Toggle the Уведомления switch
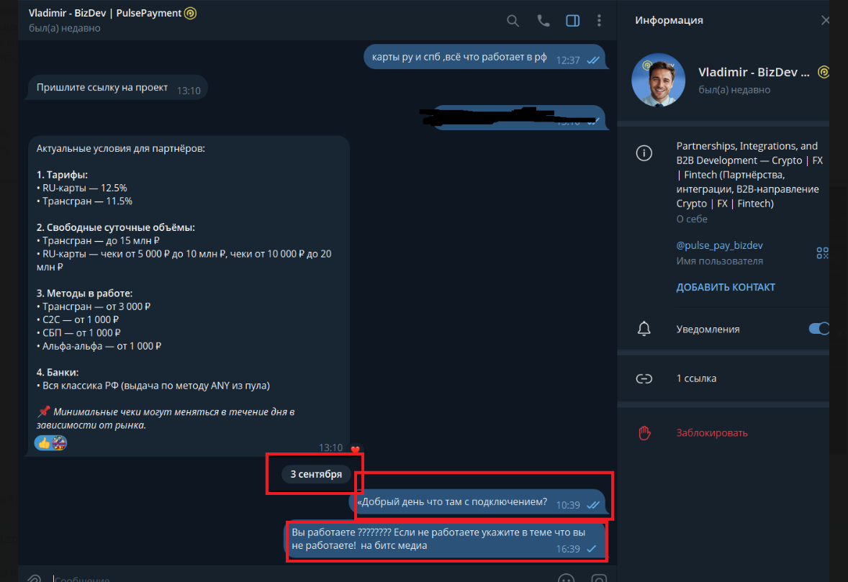The width and height of the screenshot is (848, 582). pyautogui.click(x=818, y=329)
